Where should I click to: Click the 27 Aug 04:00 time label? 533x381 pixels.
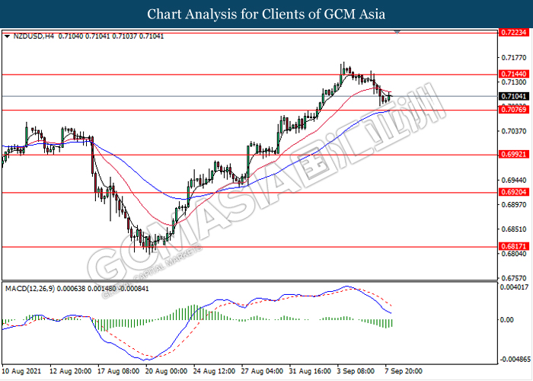[x=262, y=371]
